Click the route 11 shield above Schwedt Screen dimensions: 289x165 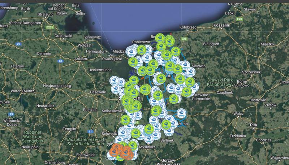(x=90, y=131)
